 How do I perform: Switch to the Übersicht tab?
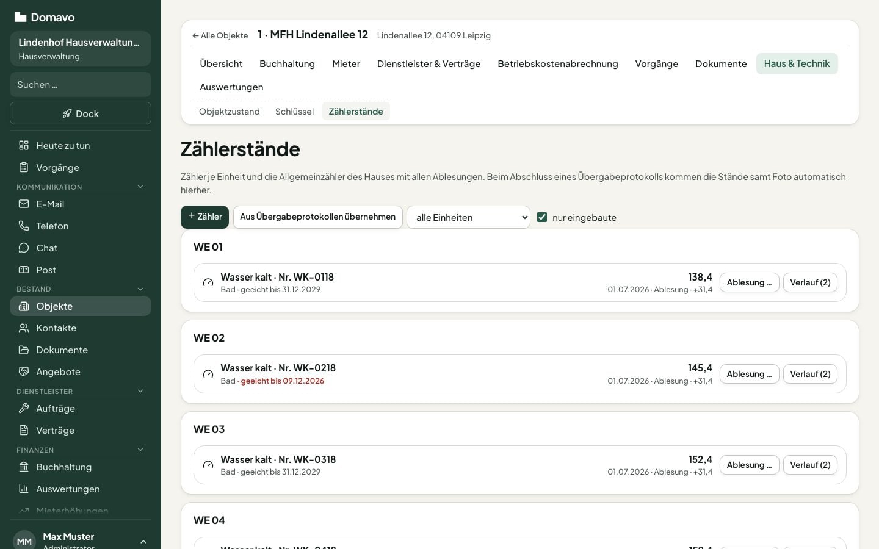click(221, 63)
